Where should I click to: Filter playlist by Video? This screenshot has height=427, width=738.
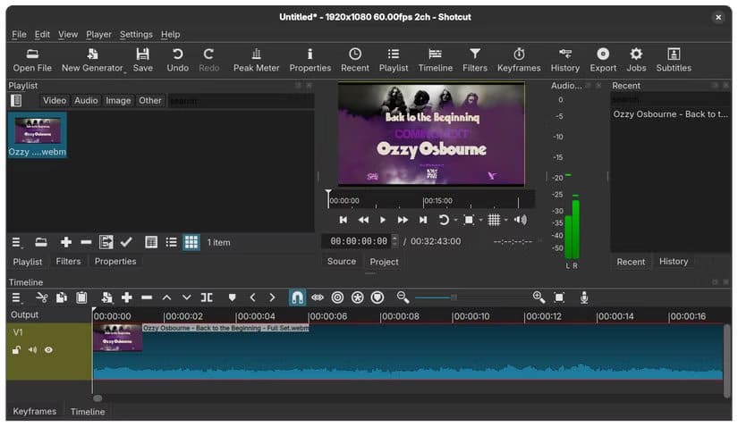coord(55,100)
